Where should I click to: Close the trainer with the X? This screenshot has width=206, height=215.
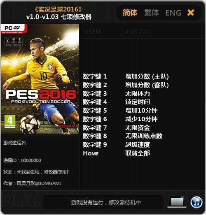[x=191, y=13]
